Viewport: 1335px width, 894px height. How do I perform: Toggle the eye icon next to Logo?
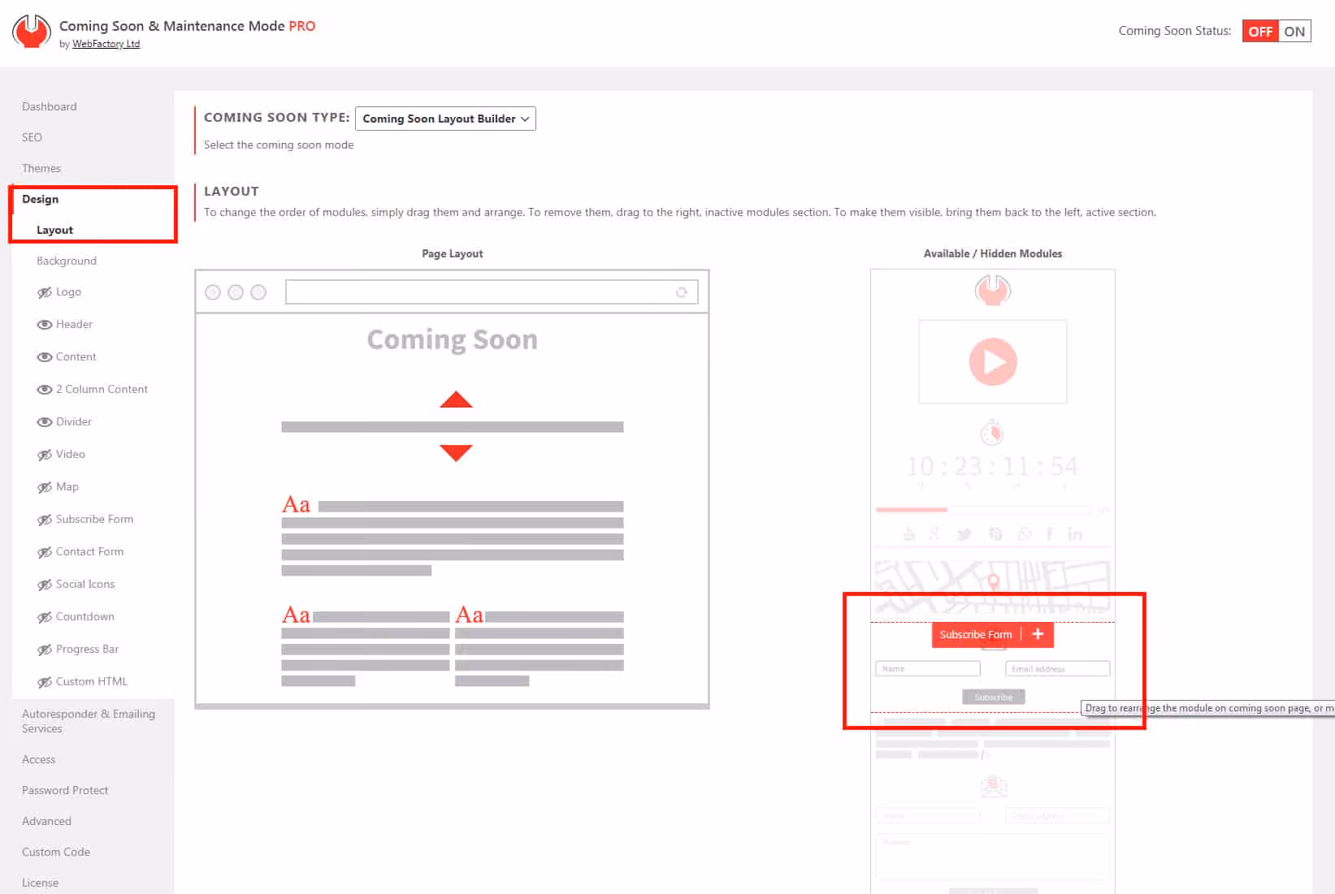point(45,292)
